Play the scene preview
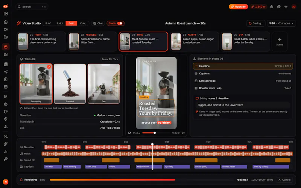This screenshot has width=301, height=188. (x=129, y=133)
